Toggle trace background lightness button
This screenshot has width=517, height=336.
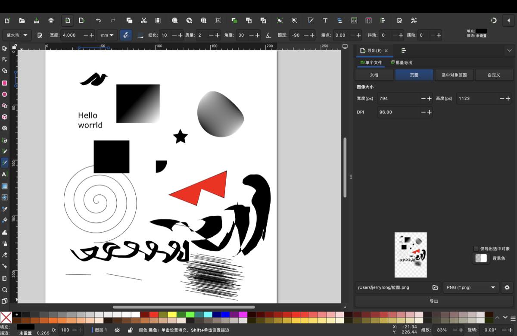140,35
